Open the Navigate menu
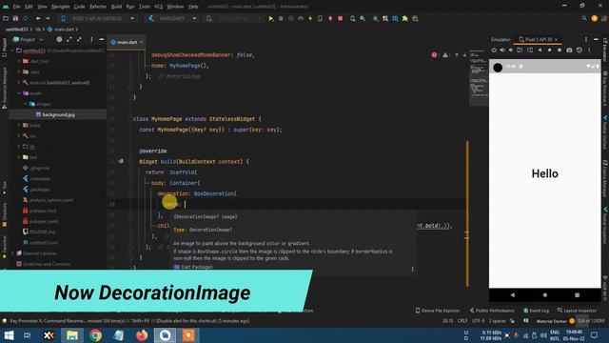This screenshot has width=609, height=343. 61,7
